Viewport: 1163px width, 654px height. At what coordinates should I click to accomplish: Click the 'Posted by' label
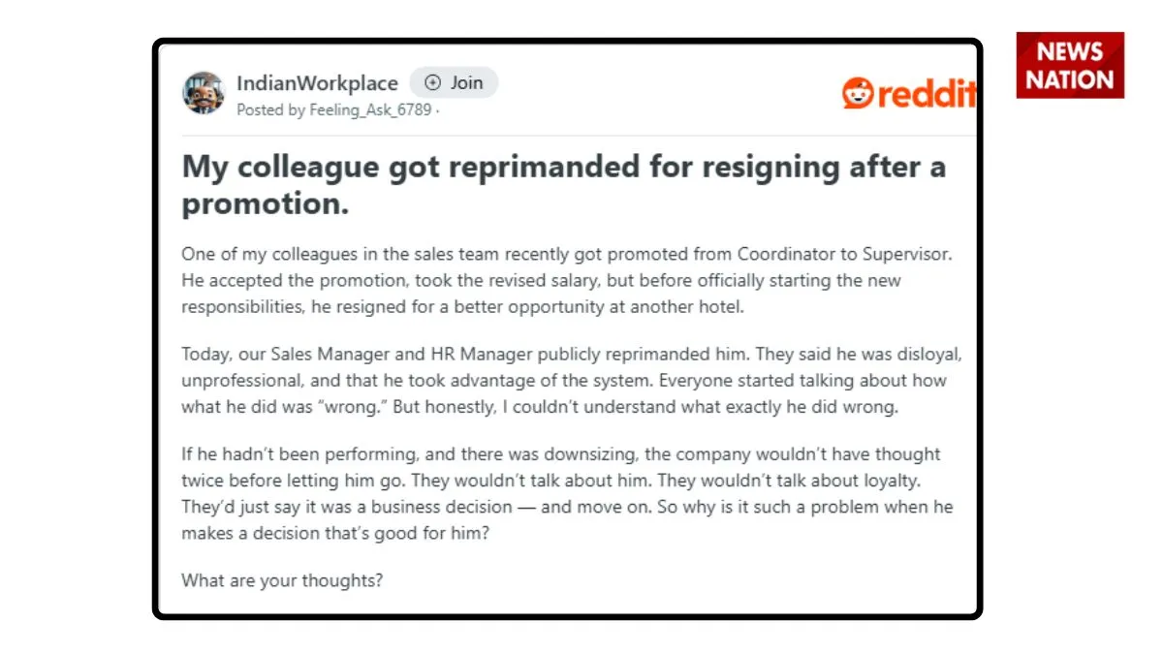coord(270,109)
